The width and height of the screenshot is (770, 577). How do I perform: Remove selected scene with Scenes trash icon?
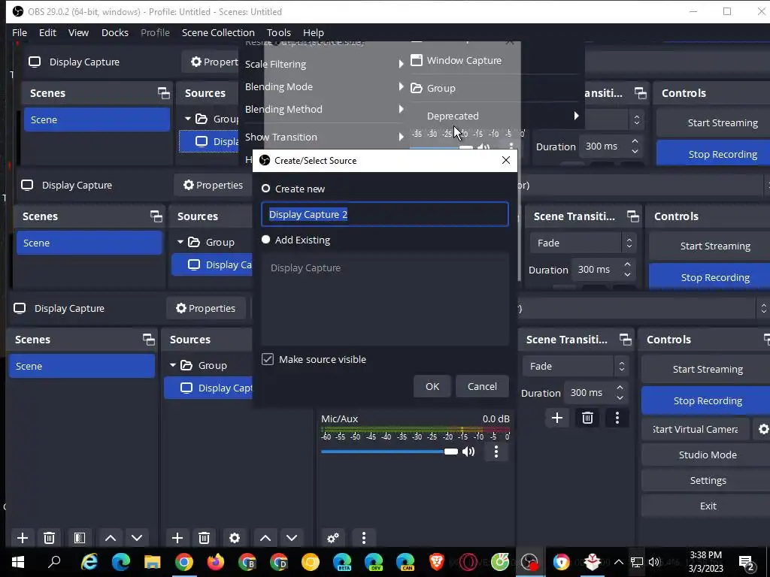coord(49,538)
